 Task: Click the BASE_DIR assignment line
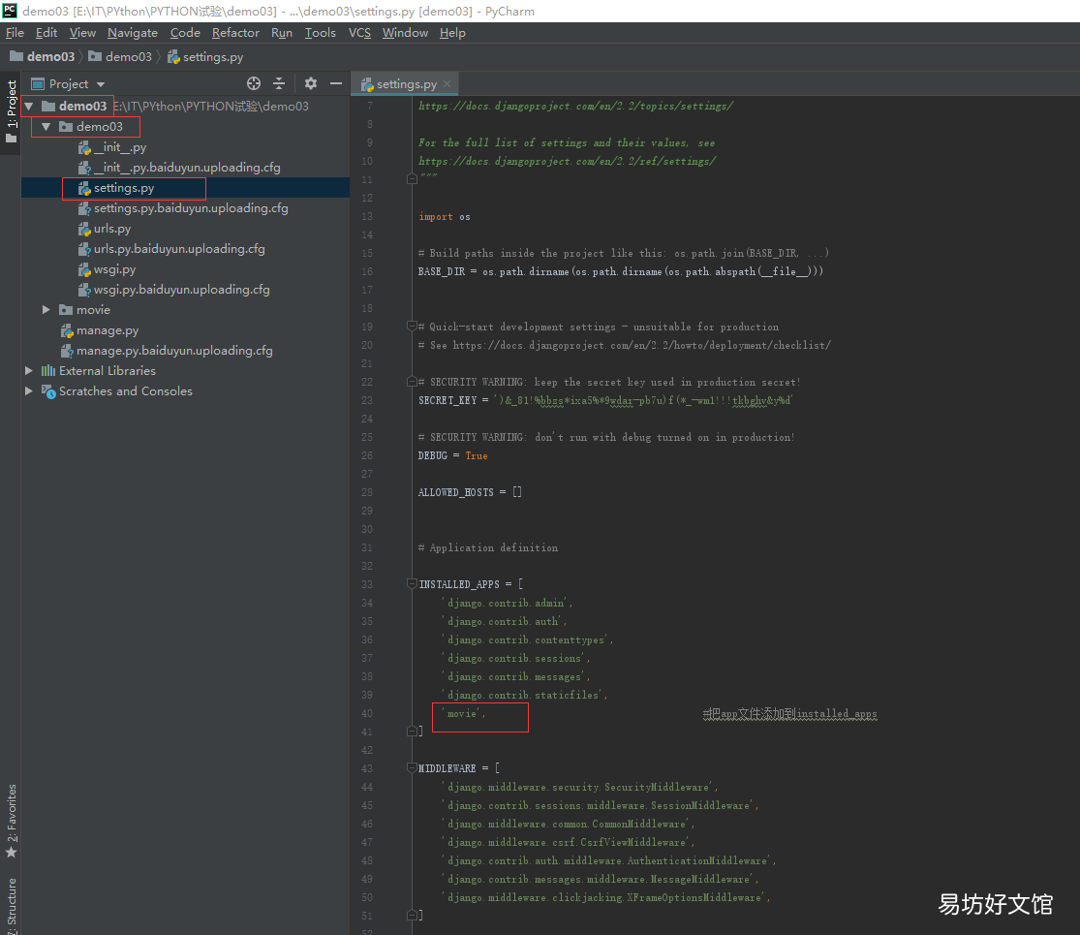[620, 271]
